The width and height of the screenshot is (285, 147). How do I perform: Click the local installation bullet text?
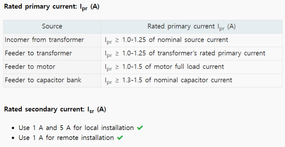[x=76, y=128]
